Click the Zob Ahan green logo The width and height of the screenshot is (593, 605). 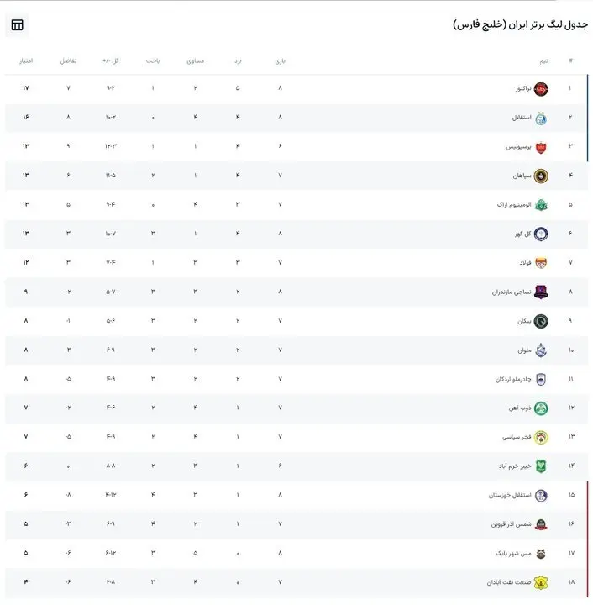click(541, 408)
